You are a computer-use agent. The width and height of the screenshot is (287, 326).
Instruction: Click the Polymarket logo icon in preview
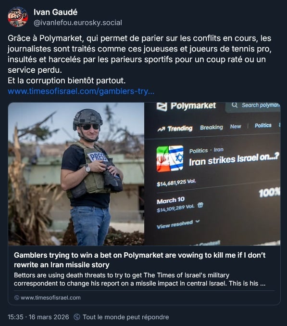pyautogui.click(x=162, y=106)
